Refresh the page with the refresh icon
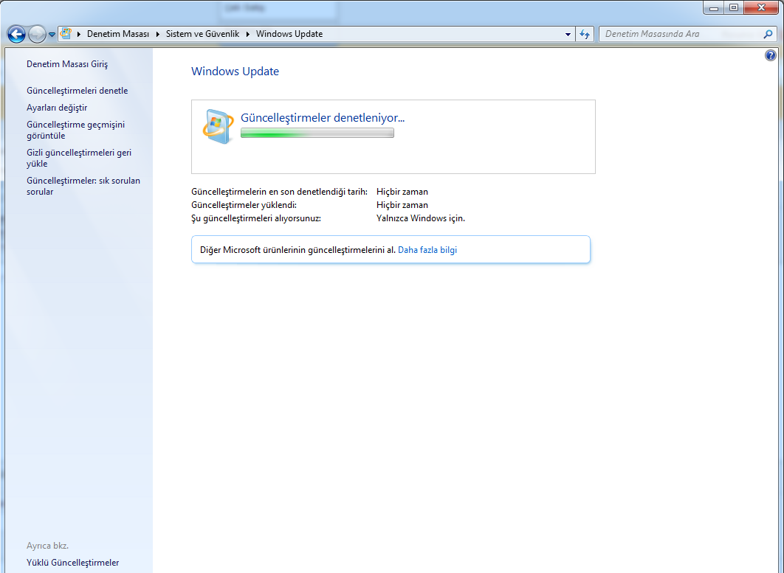Screen dimensions: 784x573 [x=585, y=34]
